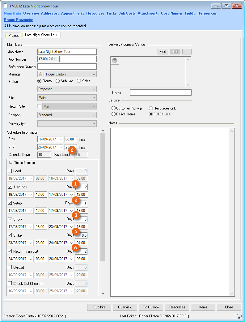Click the cube icon in venue list

(115, 61)
